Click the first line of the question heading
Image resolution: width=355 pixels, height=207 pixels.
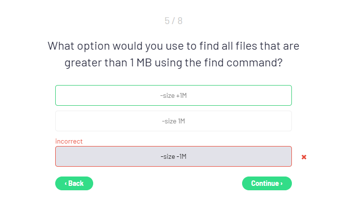[173, 46]
